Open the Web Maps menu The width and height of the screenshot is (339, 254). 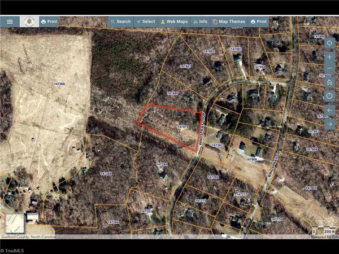pos(174,21)
